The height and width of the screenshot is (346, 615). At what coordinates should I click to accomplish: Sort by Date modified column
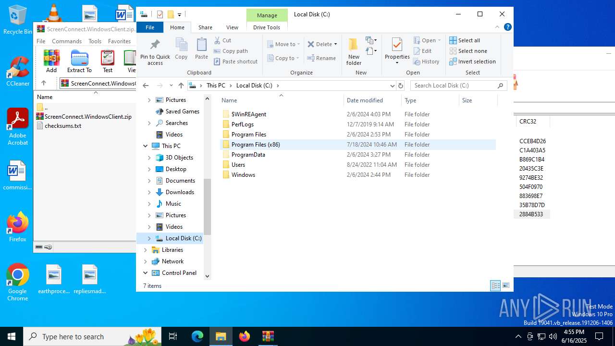point(372,100)
